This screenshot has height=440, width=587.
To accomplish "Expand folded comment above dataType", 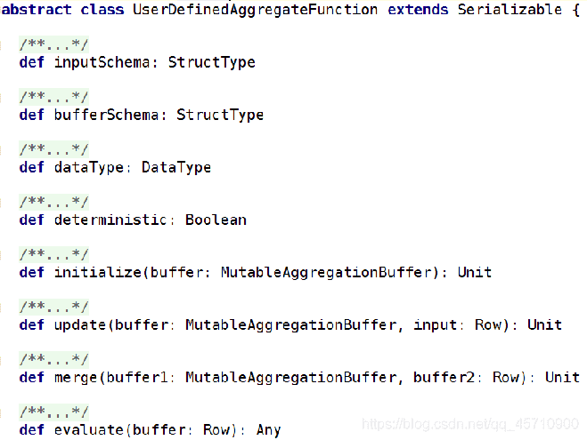I will [54, 150].
